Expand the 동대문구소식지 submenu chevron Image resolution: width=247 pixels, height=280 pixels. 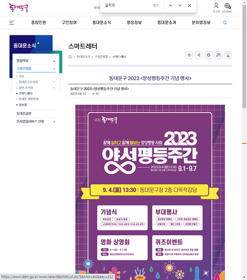point(54,82)
